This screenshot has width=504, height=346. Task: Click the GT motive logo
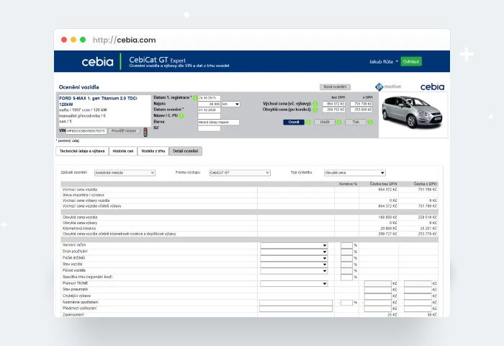pos(388,86)
